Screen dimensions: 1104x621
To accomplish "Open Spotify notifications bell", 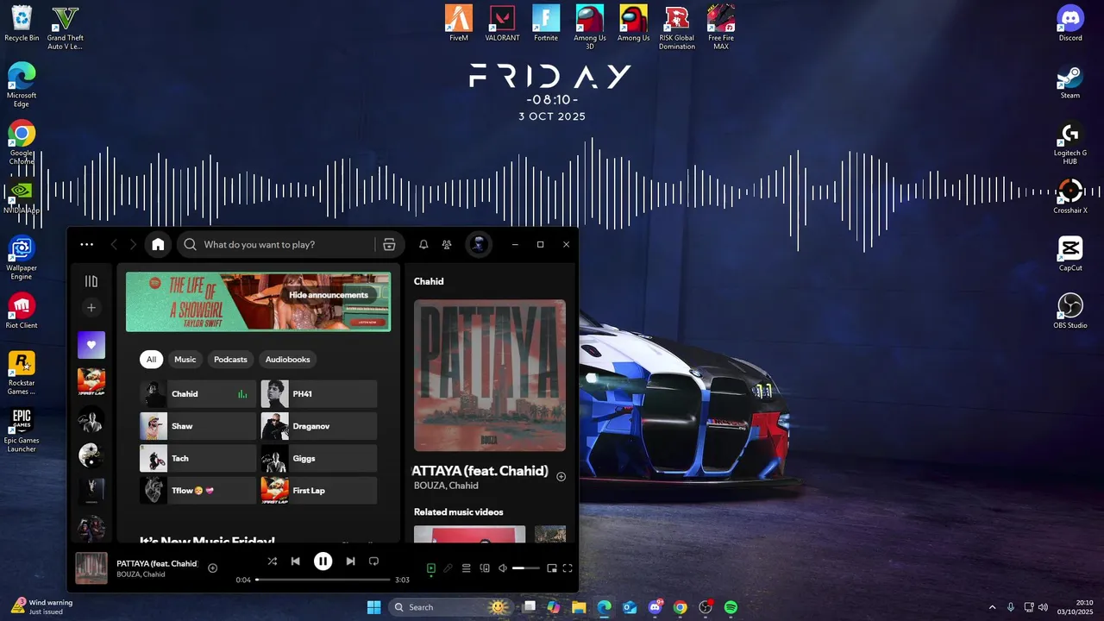I will (423, 244).
